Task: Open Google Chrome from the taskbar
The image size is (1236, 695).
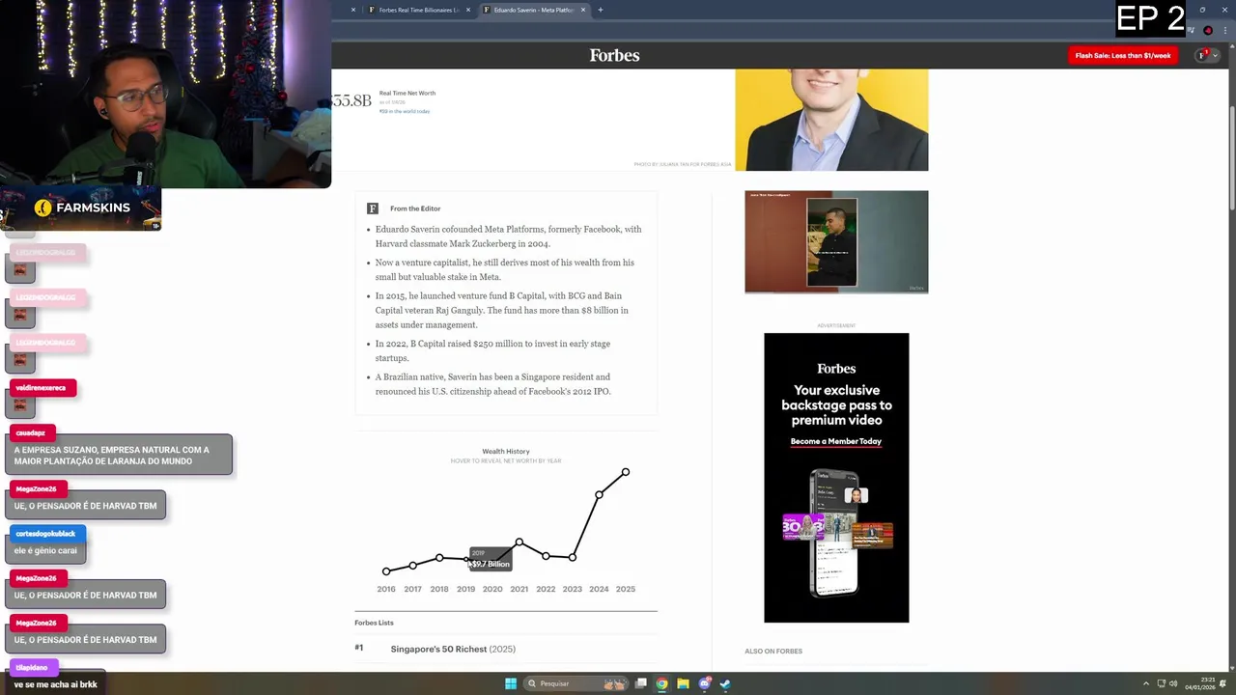Action: tap(661, 683)
